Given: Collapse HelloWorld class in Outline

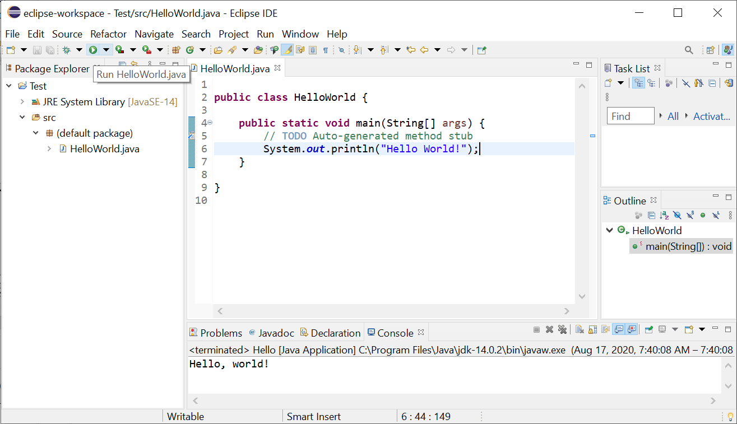Looking at the screenshot, I should click(610, 230).
